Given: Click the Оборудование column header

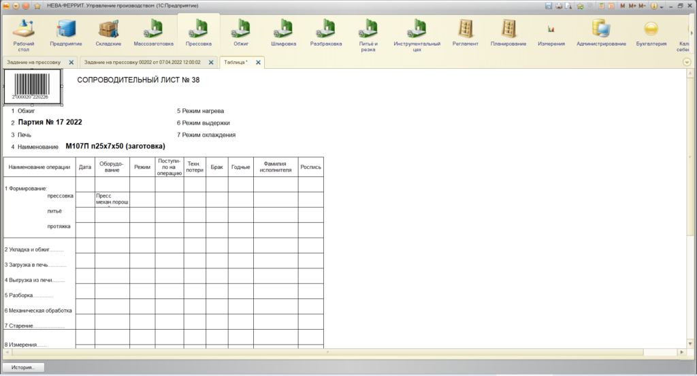Looking at the screenshot, I should point(112,168).
